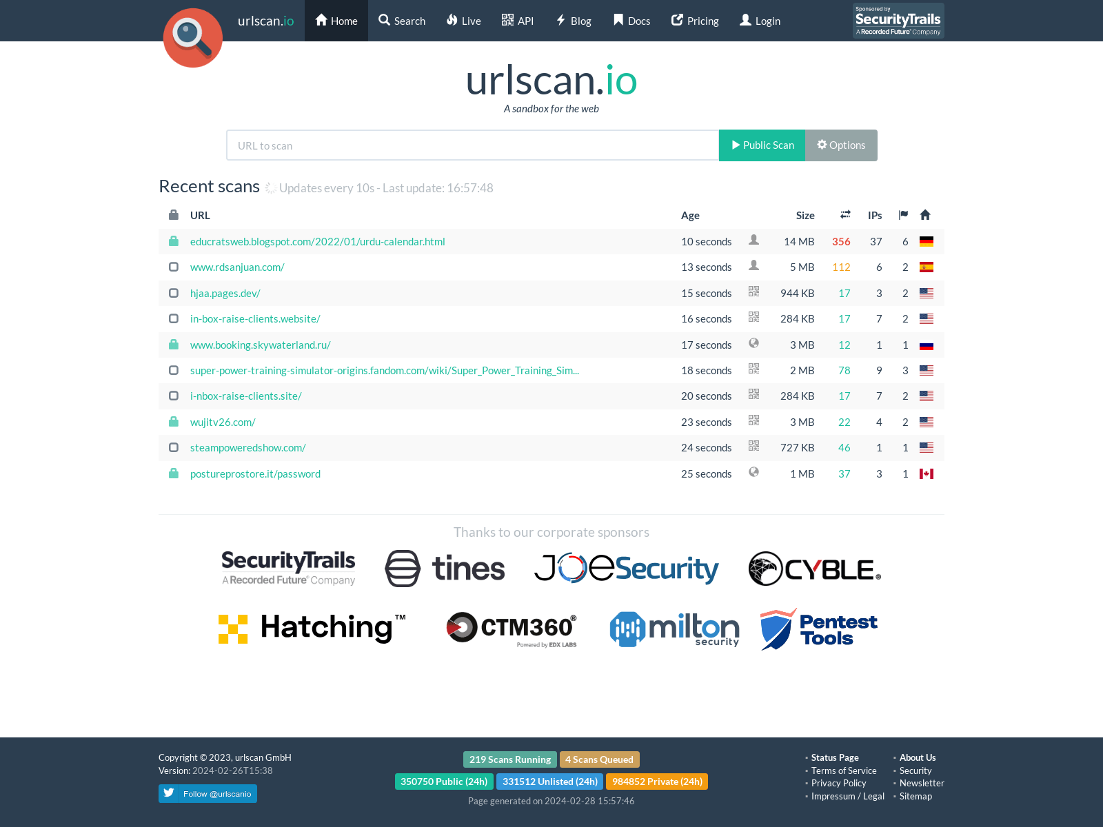Click globe icon in skywaterland.ru row

[x=754, y=343]
